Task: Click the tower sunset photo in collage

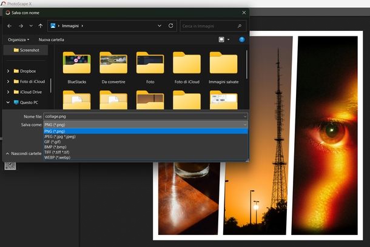Action: pos(257,136)
